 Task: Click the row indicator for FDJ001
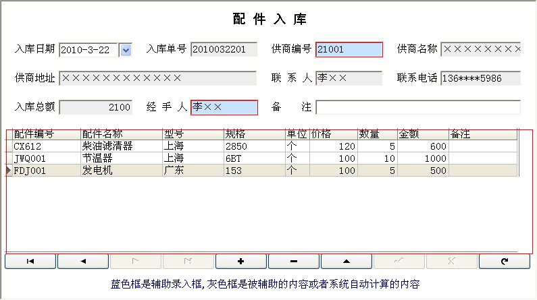tap(9, 171)
